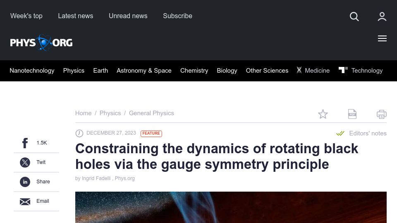Send via Email envelope icon
The height and width of the screenshot is (223, 397).
(25, 202)
